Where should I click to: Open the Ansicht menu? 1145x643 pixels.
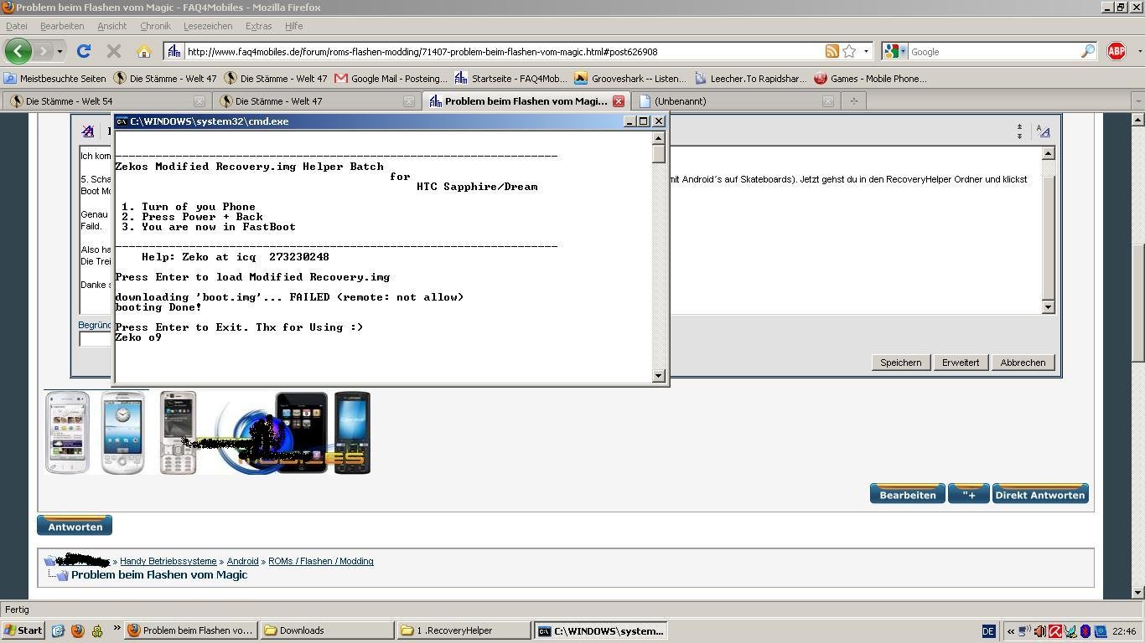point(111,26)
